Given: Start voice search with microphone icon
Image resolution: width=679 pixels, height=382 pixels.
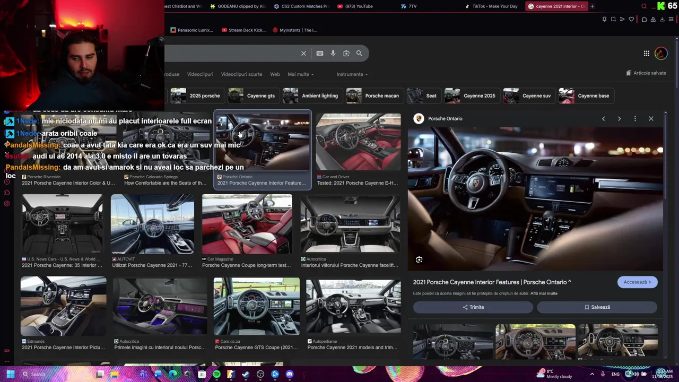Looking at the screenshot, I should click(333, 53).
